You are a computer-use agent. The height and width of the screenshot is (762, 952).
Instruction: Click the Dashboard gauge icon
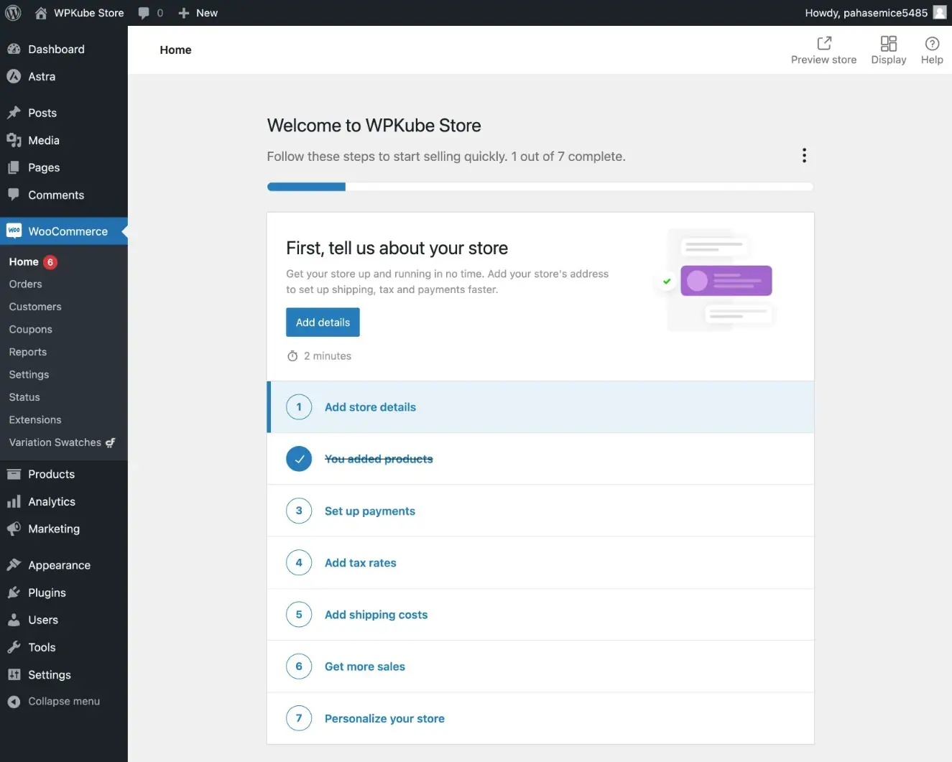[x=14, y=49]
